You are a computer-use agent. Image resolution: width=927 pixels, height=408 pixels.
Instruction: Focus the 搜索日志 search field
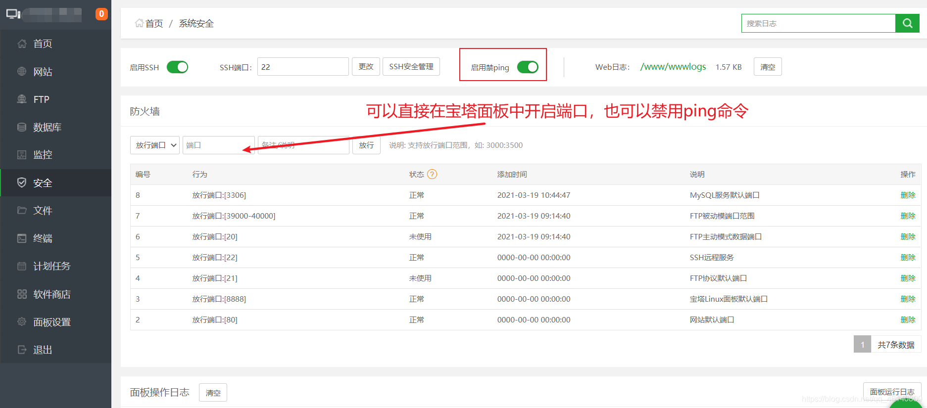pos(819,23)
